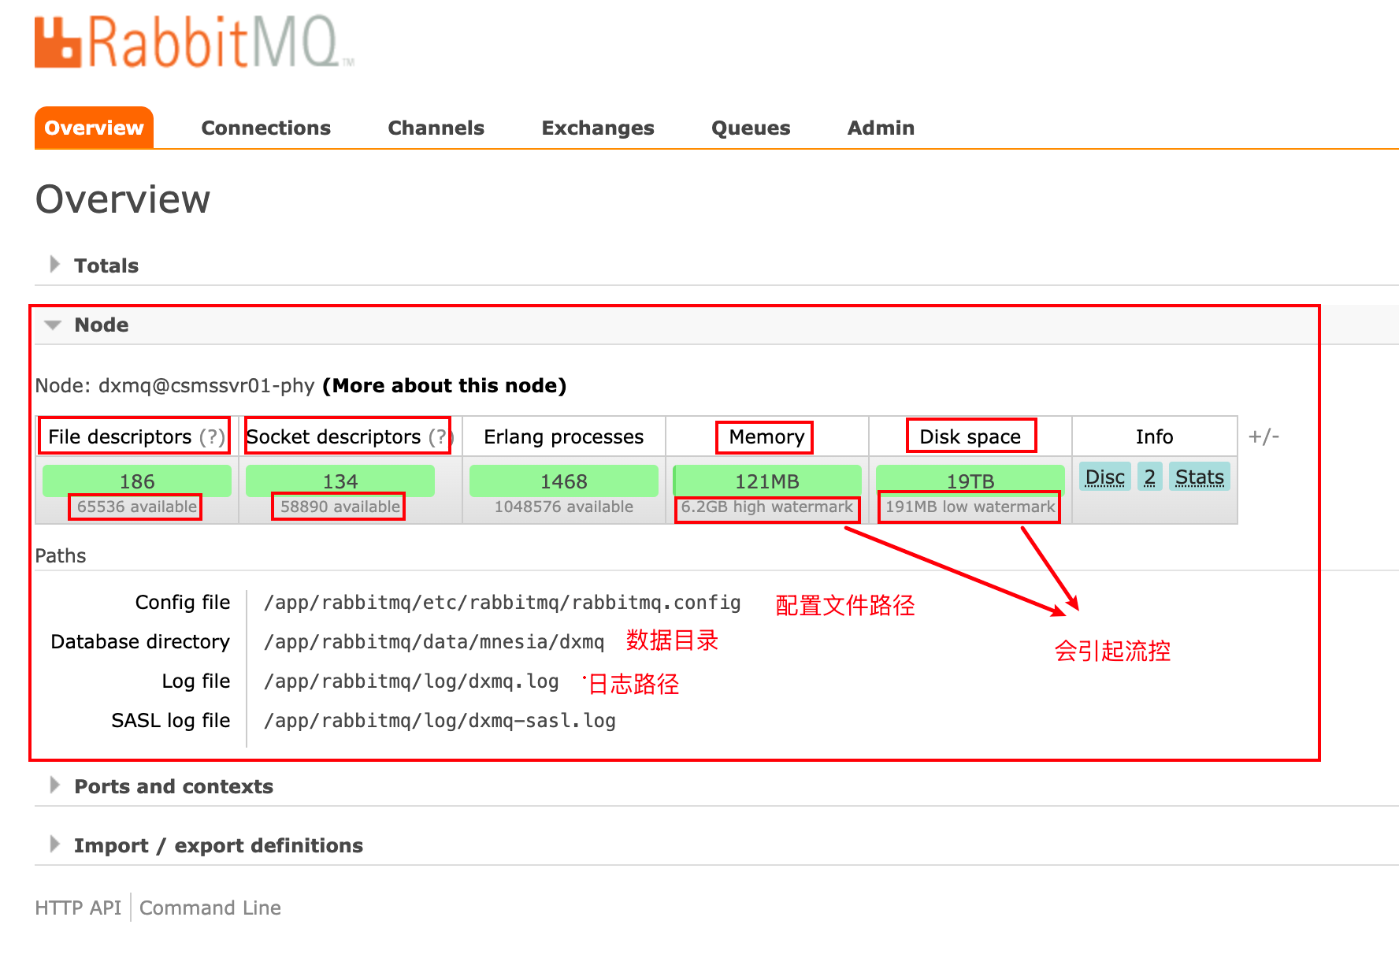The image size is (1399, 969).
Task: Click the 19TB disk space bar
Action: point(970,481)
